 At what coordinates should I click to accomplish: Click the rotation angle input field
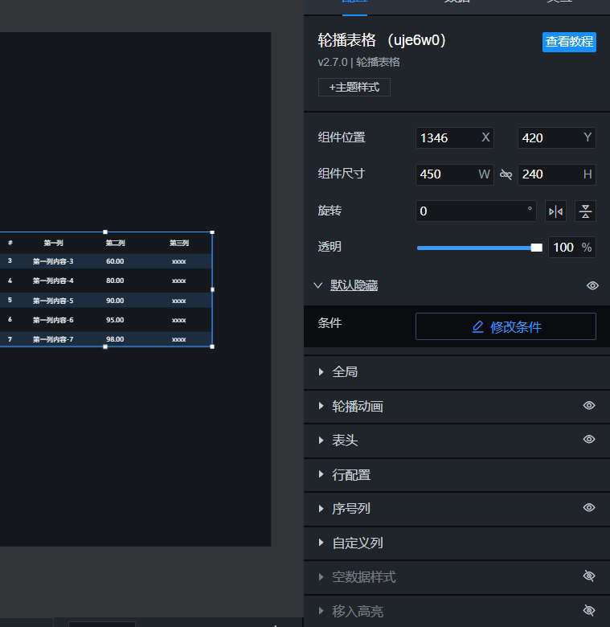pos(476,211)
